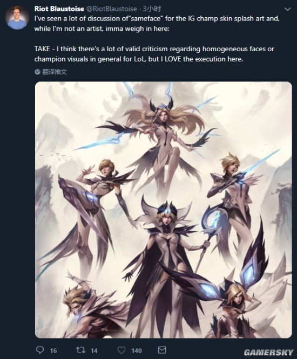The image size is (297, 359).
Task: Like the tweet with heart icon
Action: coord(122,350)
